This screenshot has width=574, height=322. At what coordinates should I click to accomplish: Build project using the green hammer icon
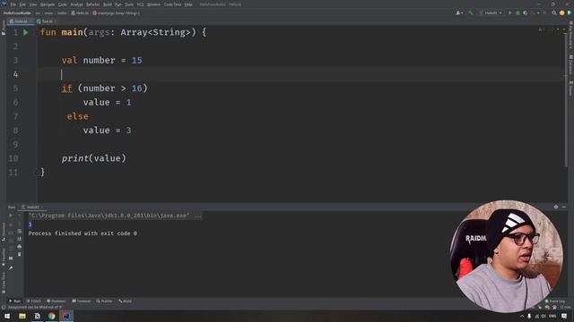point(471,13)
